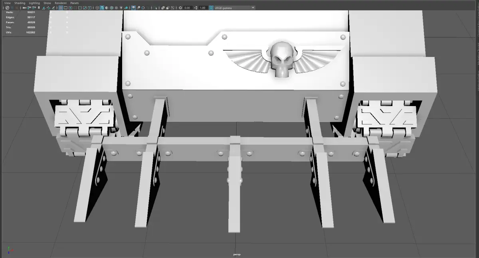Click the shadows icon

point(126,8)
